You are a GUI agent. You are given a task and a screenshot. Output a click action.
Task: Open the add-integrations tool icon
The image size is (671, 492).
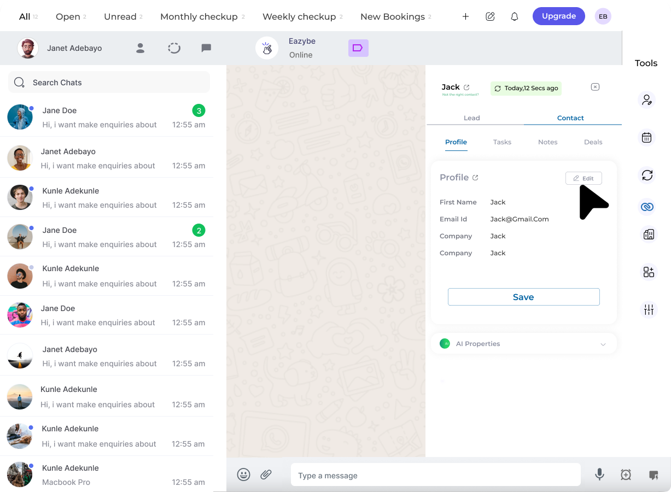(648, 272)
